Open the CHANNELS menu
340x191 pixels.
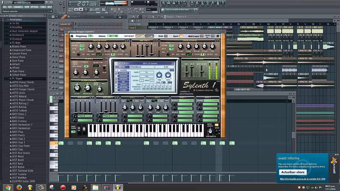pyautogui.click(x=18, y=7)
